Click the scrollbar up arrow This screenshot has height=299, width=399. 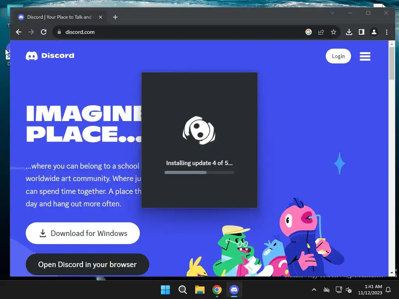[x=392, y=44]
